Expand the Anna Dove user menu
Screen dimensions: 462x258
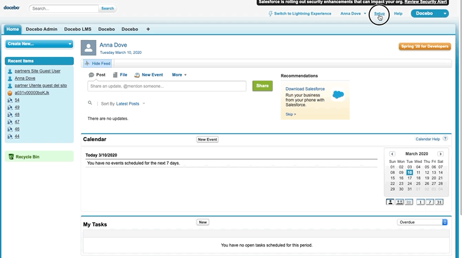click(x=365, y=13)
